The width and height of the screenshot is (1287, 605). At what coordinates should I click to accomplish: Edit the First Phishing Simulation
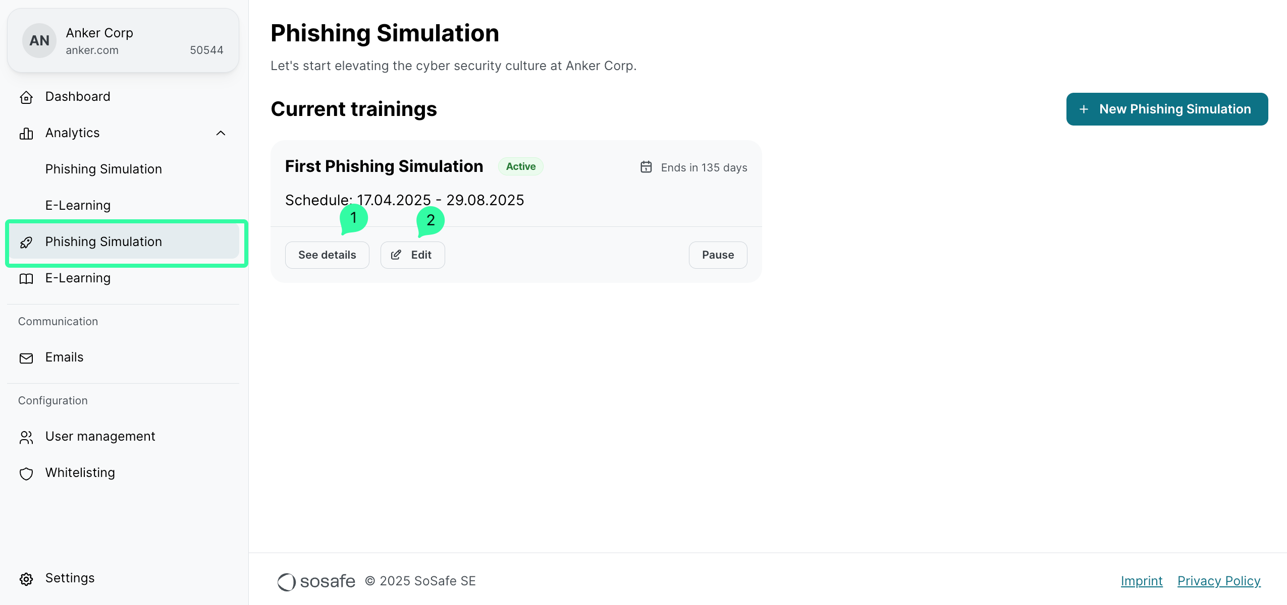412,255
